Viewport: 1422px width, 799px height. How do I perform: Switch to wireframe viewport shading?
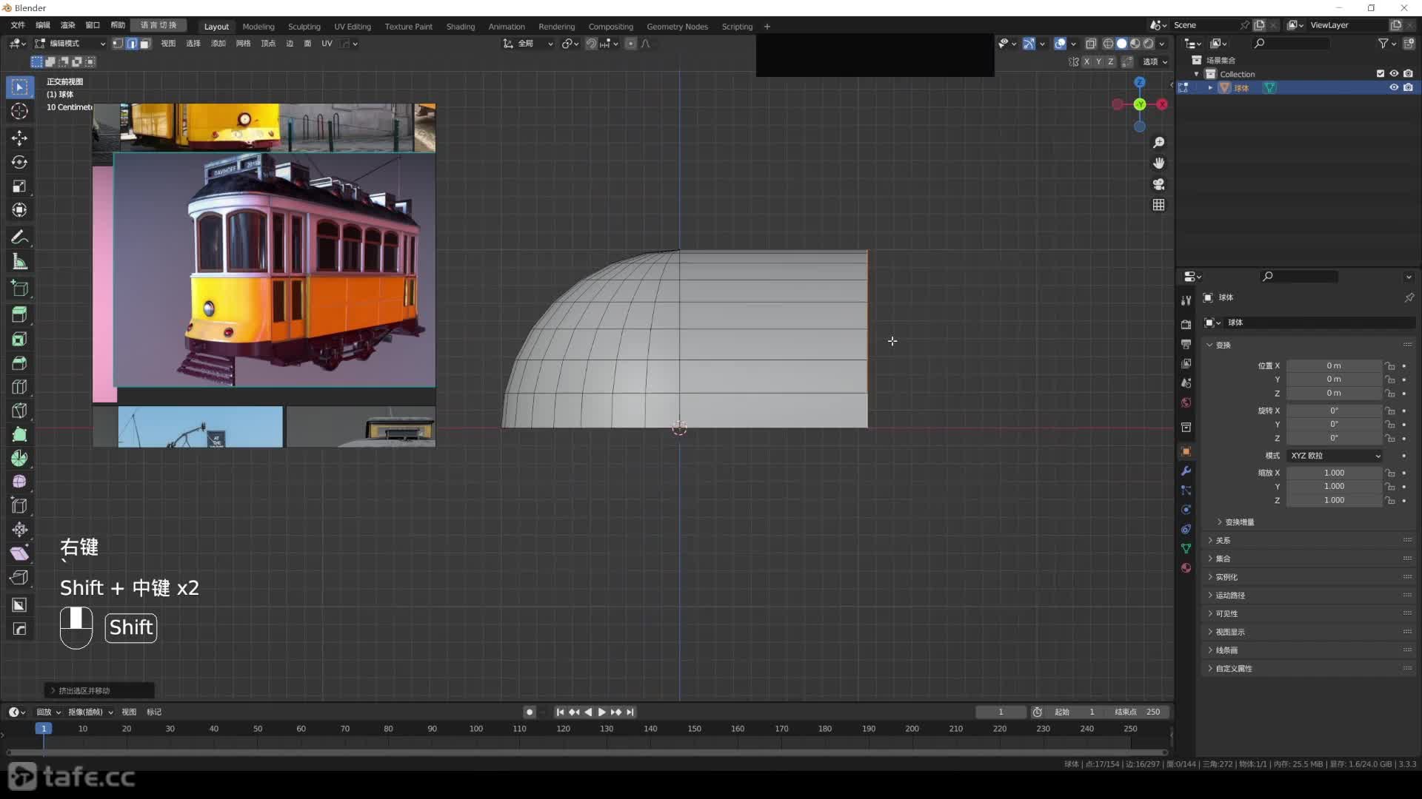tap(1108, 44)
